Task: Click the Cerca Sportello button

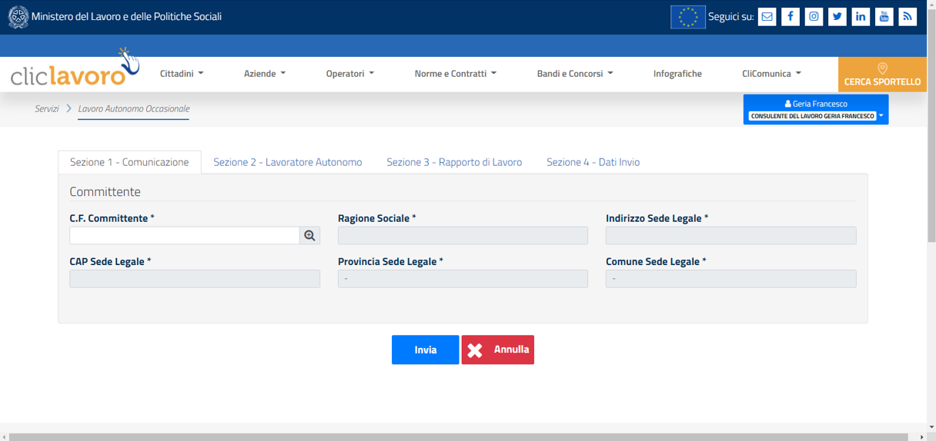Action: [882, 75]
